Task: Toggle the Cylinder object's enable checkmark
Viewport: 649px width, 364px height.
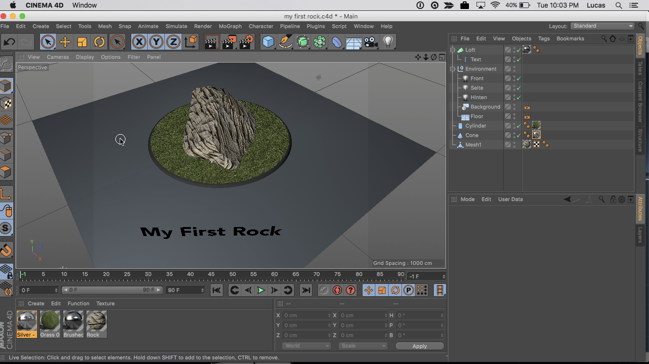Action: click(x=519, y=126)
